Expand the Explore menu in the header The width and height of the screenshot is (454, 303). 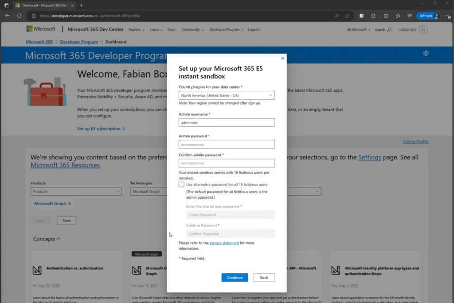tap(136, 30)
